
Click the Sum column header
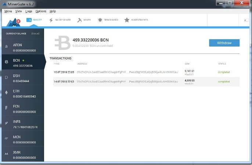click(187, 64)
